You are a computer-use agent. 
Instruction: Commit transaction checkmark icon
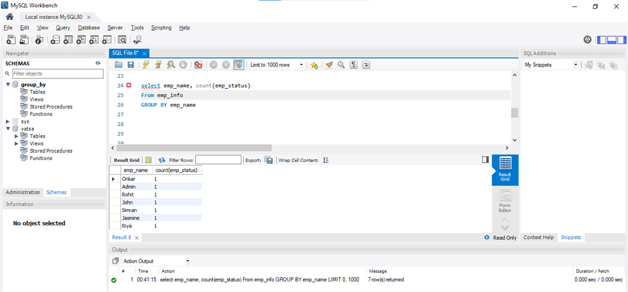(x=214, y=64)
